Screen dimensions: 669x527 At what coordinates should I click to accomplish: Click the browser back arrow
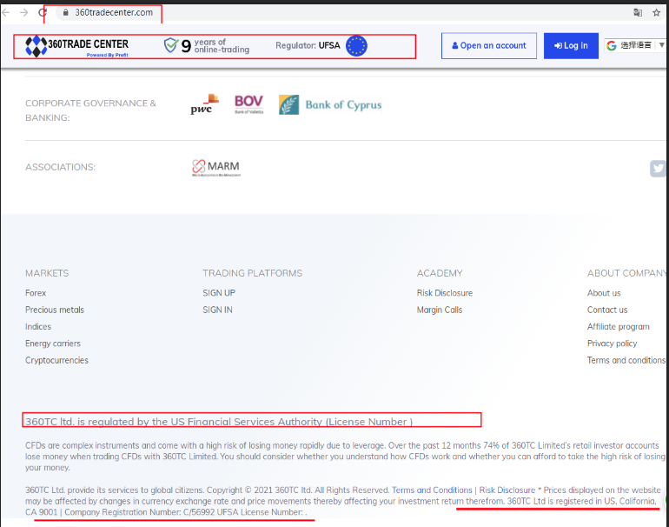pyautogui.click(x=6, y=12)
